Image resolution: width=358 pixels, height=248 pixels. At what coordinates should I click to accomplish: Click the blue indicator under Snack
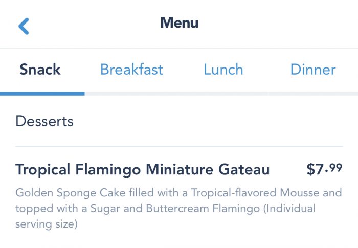tap(42, 94)
